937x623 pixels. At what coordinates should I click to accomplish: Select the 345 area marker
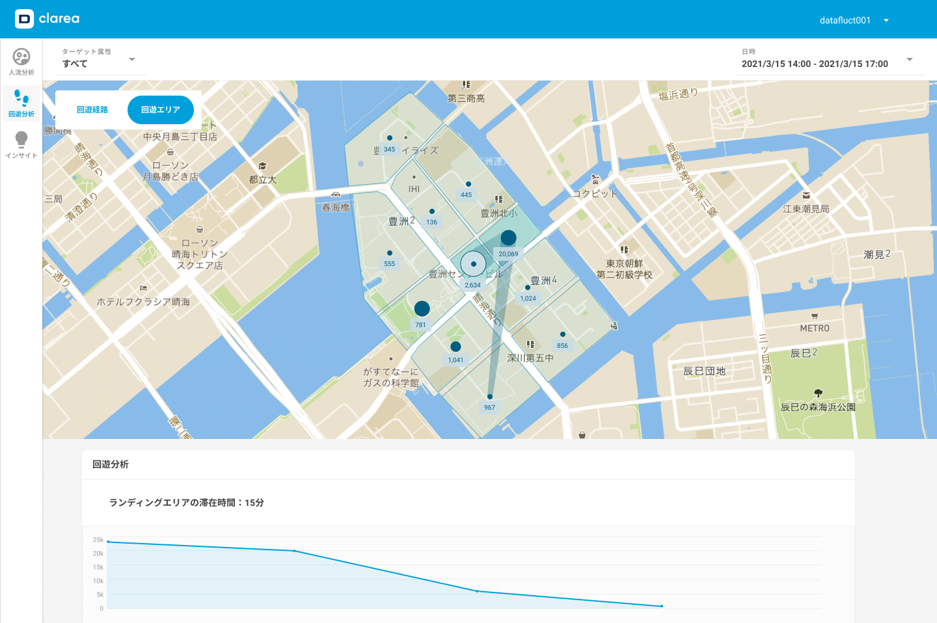[x=390, y=138]
